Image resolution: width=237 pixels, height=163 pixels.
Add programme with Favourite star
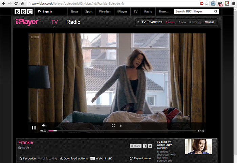pyautogui.click(x=27, y=158)
